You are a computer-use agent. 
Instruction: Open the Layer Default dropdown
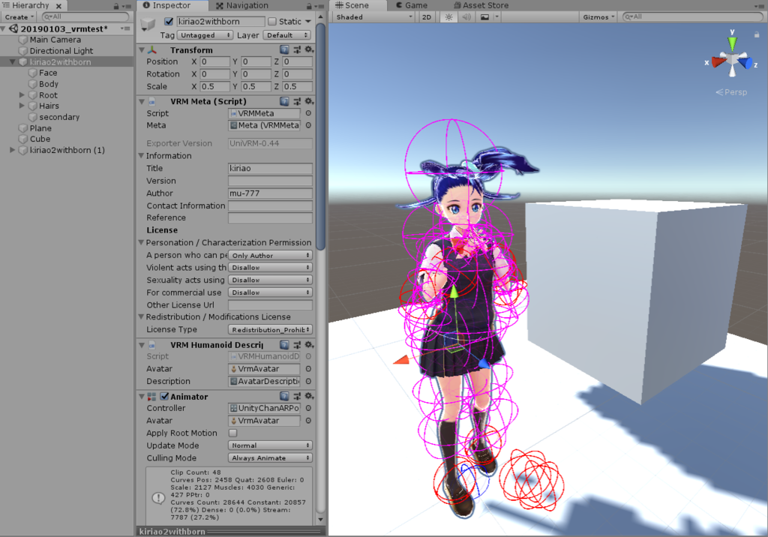click(x=287, y=35)
